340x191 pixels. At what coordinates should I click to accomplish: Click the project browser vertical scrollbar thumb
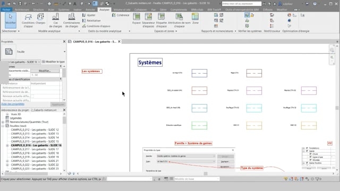[64, 120]
